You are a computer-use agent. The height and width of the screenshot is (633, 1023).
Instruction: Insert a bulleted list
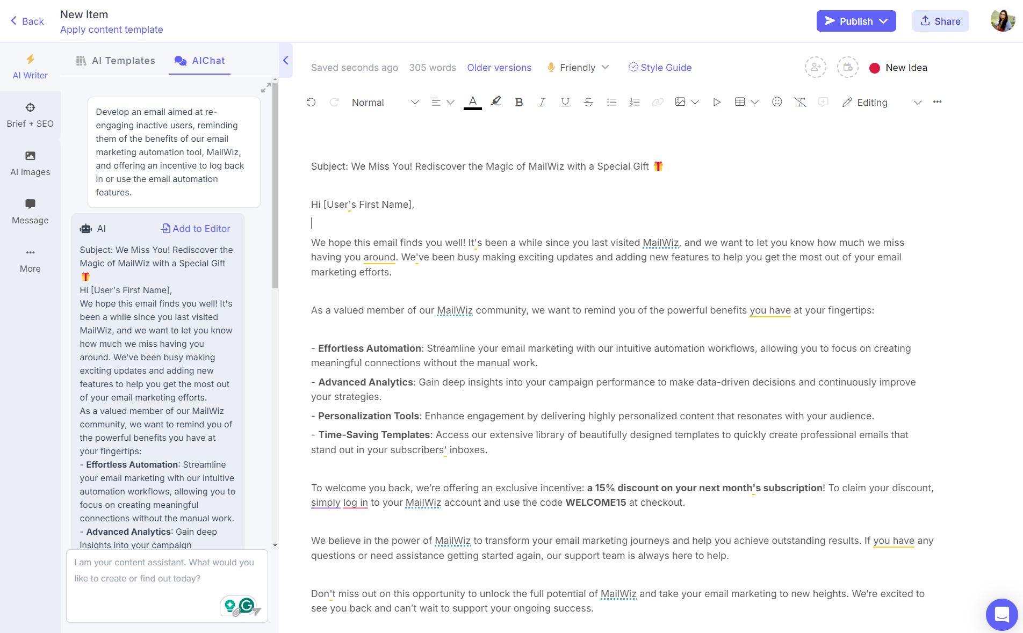click(x=611, y=102)
